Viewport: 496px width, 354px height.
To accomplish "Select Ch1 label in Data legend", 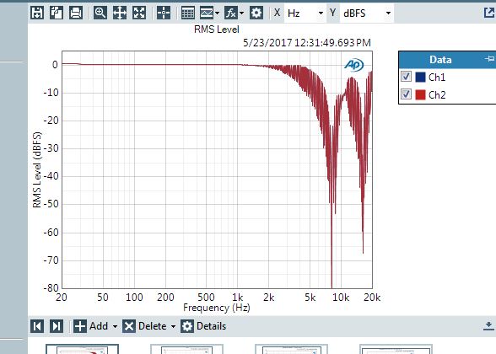I will [x=437, y=77].
